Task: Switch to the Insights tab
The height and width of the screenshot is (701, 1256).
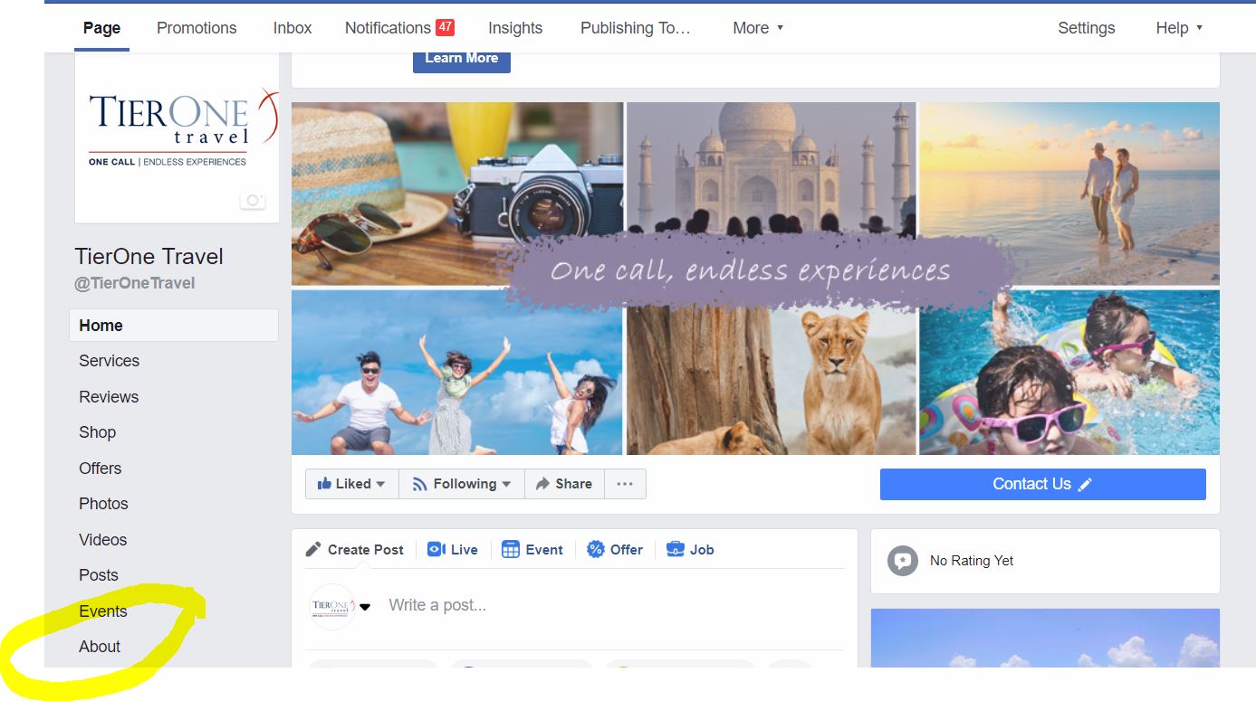Action: point(515,28)
